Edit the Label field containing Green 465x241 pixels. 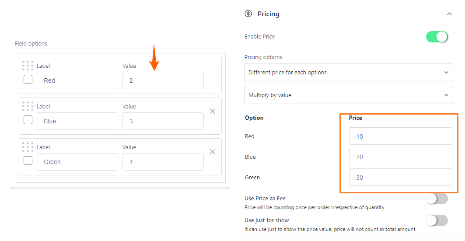tap(77, 161)
